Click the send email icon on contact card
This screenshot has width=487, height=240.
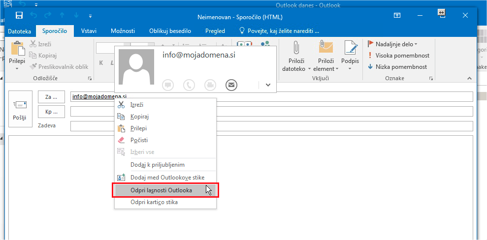231,85
